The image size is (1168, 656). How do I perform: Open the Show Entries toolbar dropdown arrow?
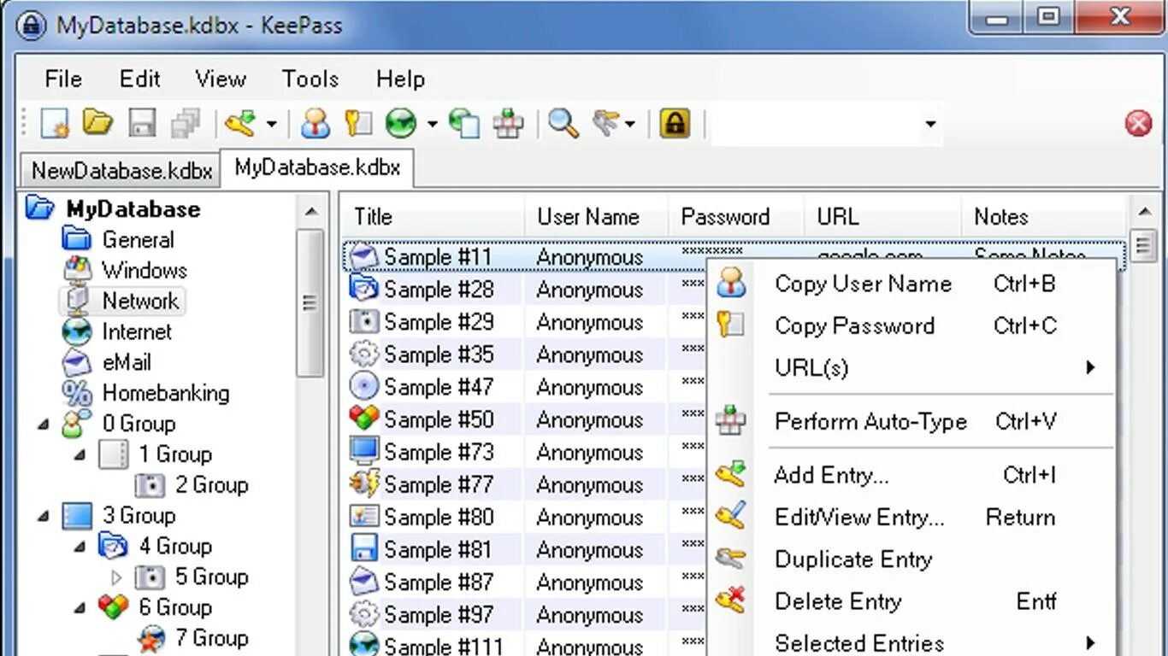tap(630, 125)
